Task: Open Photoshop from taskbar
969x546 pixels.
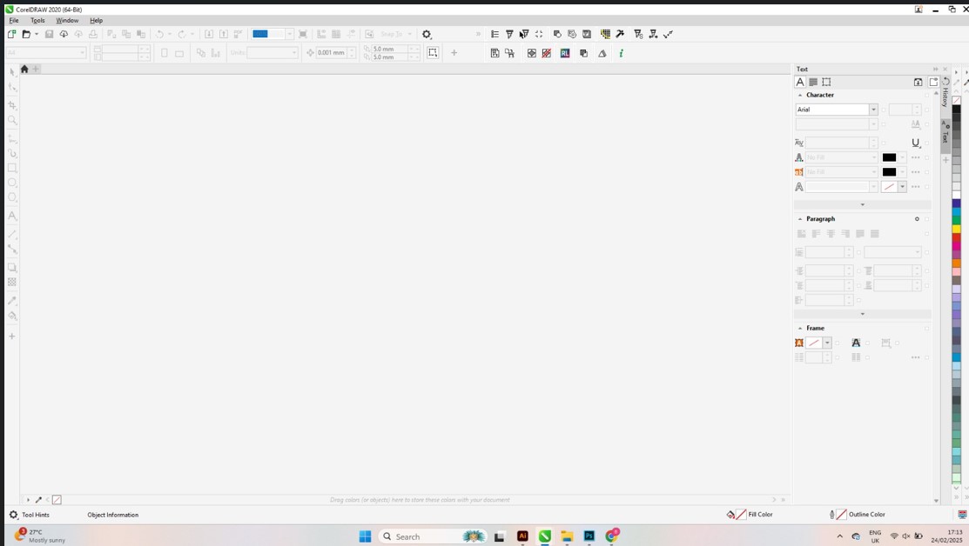Action: [x=589, y=536]
